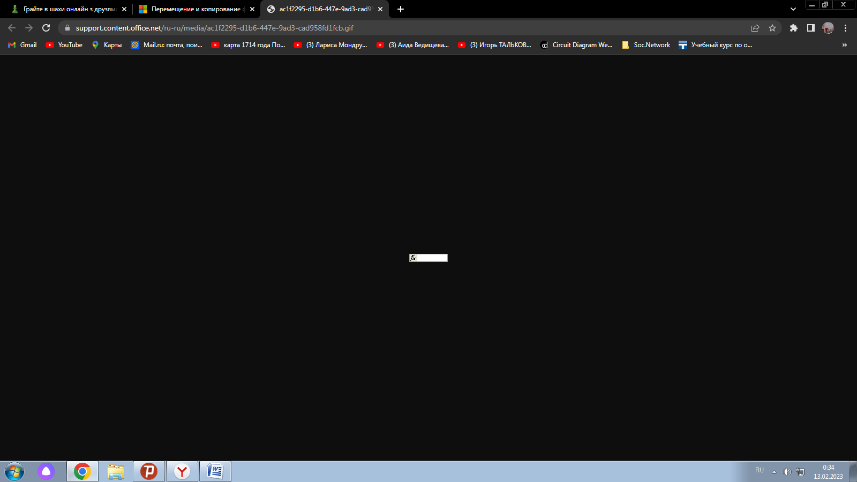Share this page icon
857x482 pixels.
coord(755,28)
